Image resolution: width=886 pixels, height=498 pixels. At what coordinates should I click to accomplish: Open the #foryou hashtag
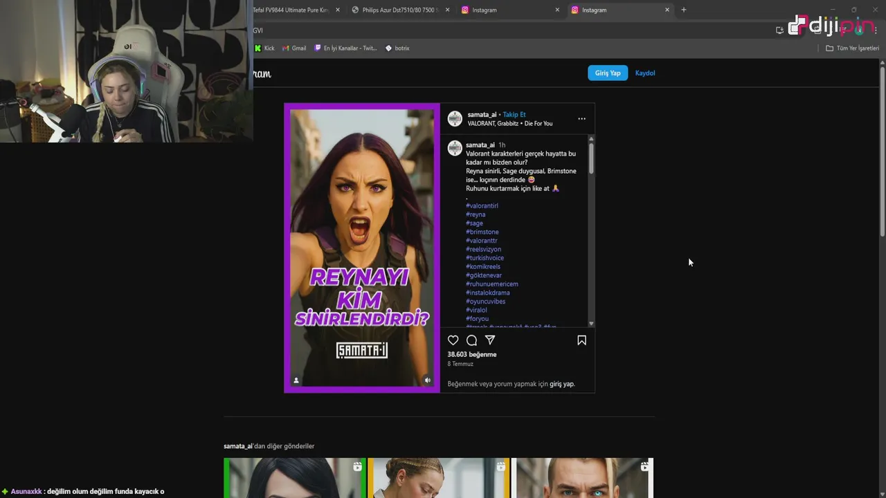(x=477, y=319)
